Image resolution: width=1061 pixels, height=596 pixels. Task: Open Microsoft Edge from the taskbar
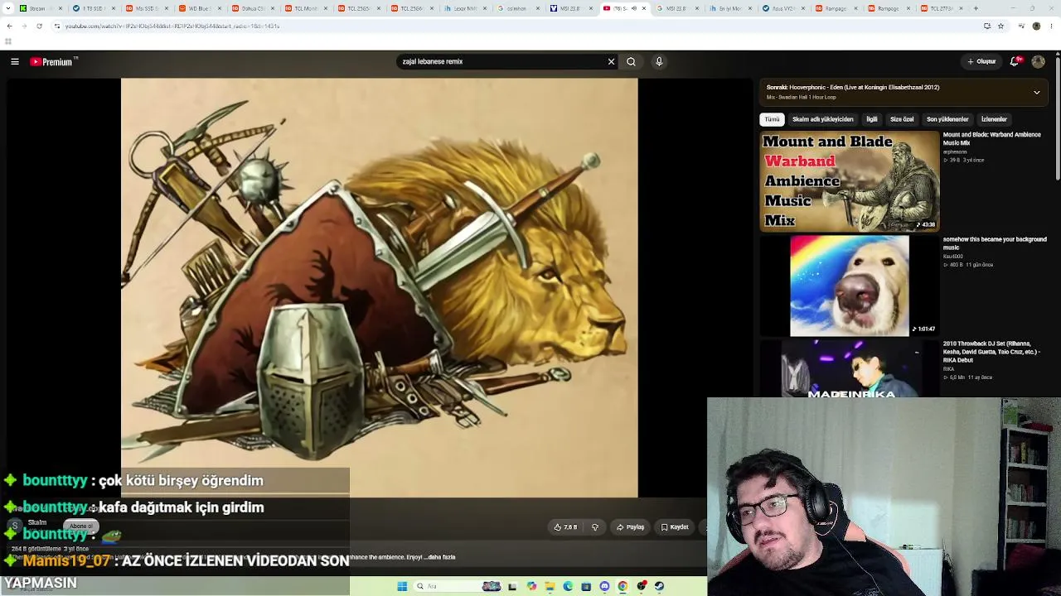(x=568, y=586)
